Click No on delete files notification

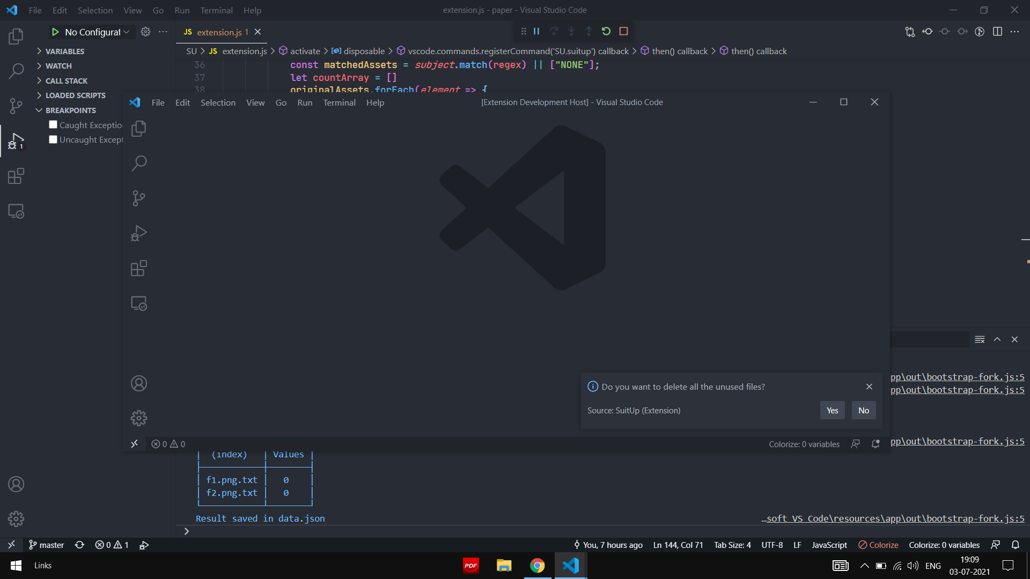864,410
